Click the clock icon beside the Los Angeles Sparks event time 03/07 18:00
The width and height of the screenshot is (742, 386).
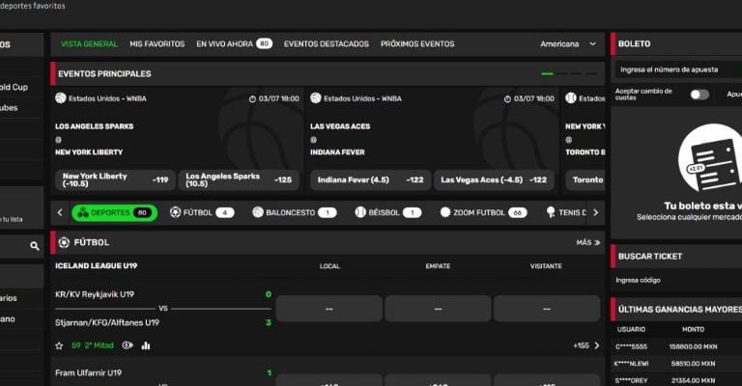coord(252,99)
